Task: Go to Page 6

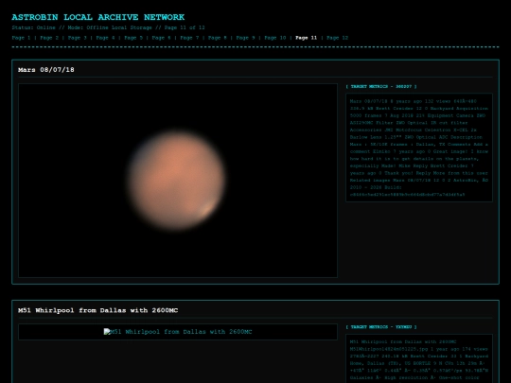Action: [x=161, y=38]
